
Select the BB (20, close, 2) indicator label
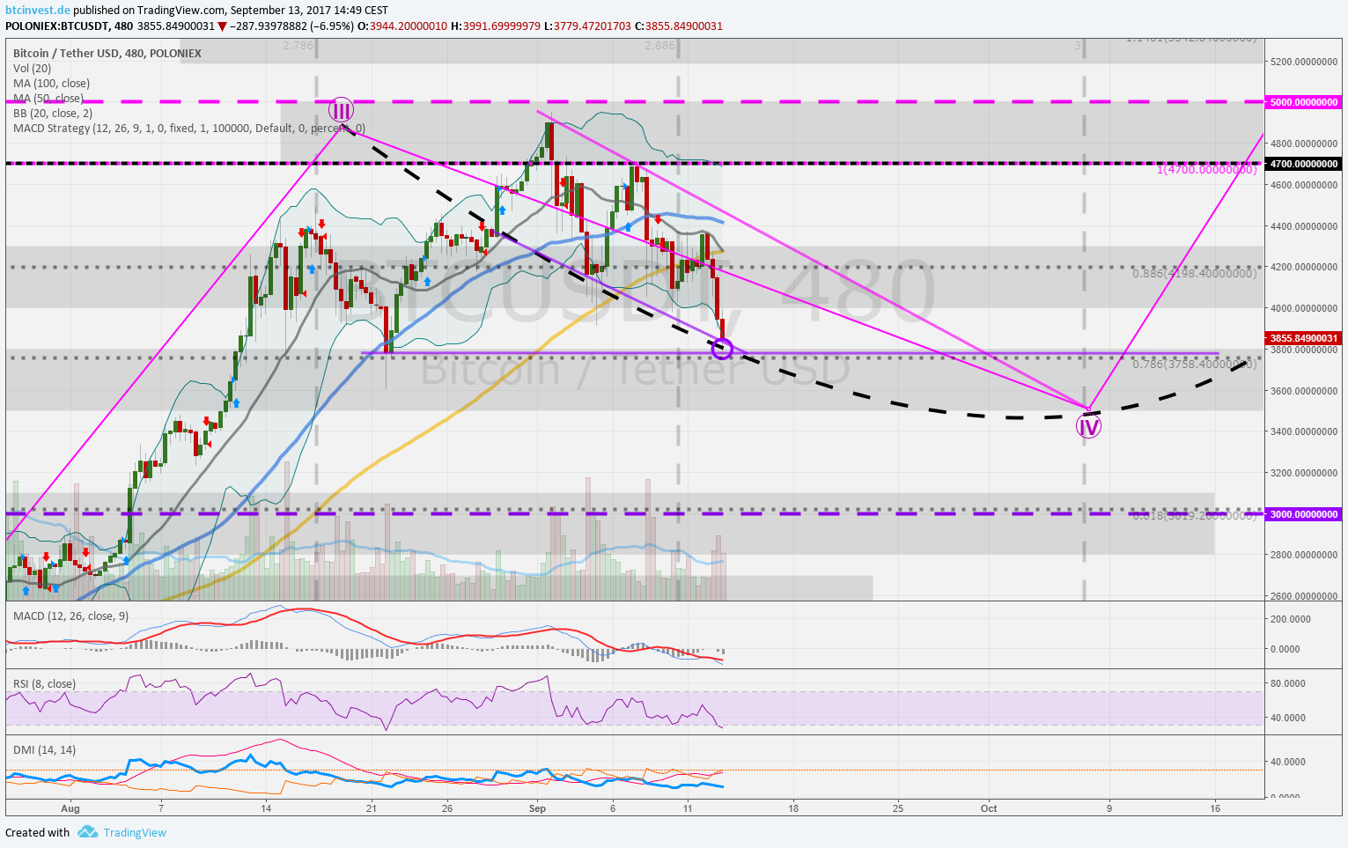53,114
